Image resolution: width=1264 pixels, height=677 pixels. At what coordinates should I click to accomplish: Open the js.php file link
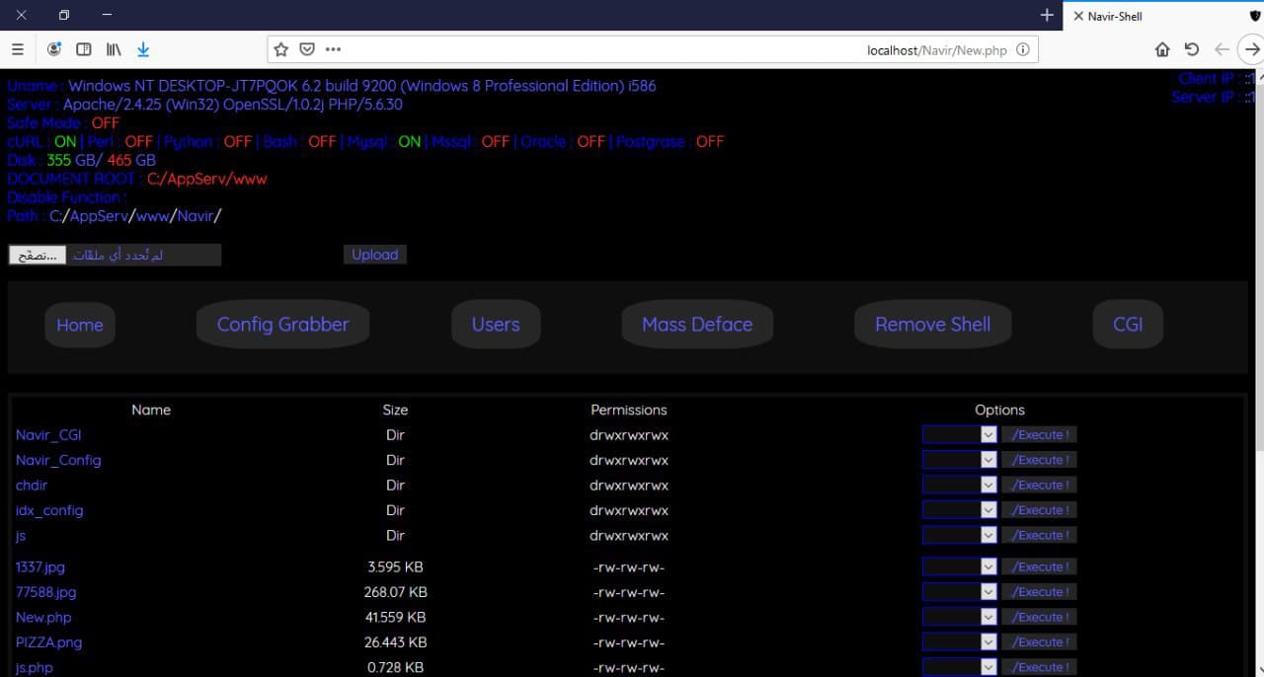35,667
